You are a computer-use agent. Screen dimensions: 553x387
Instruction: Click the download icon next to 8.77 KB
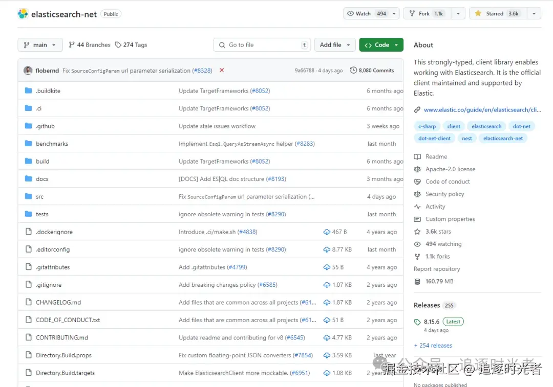[x=327, y=249]
